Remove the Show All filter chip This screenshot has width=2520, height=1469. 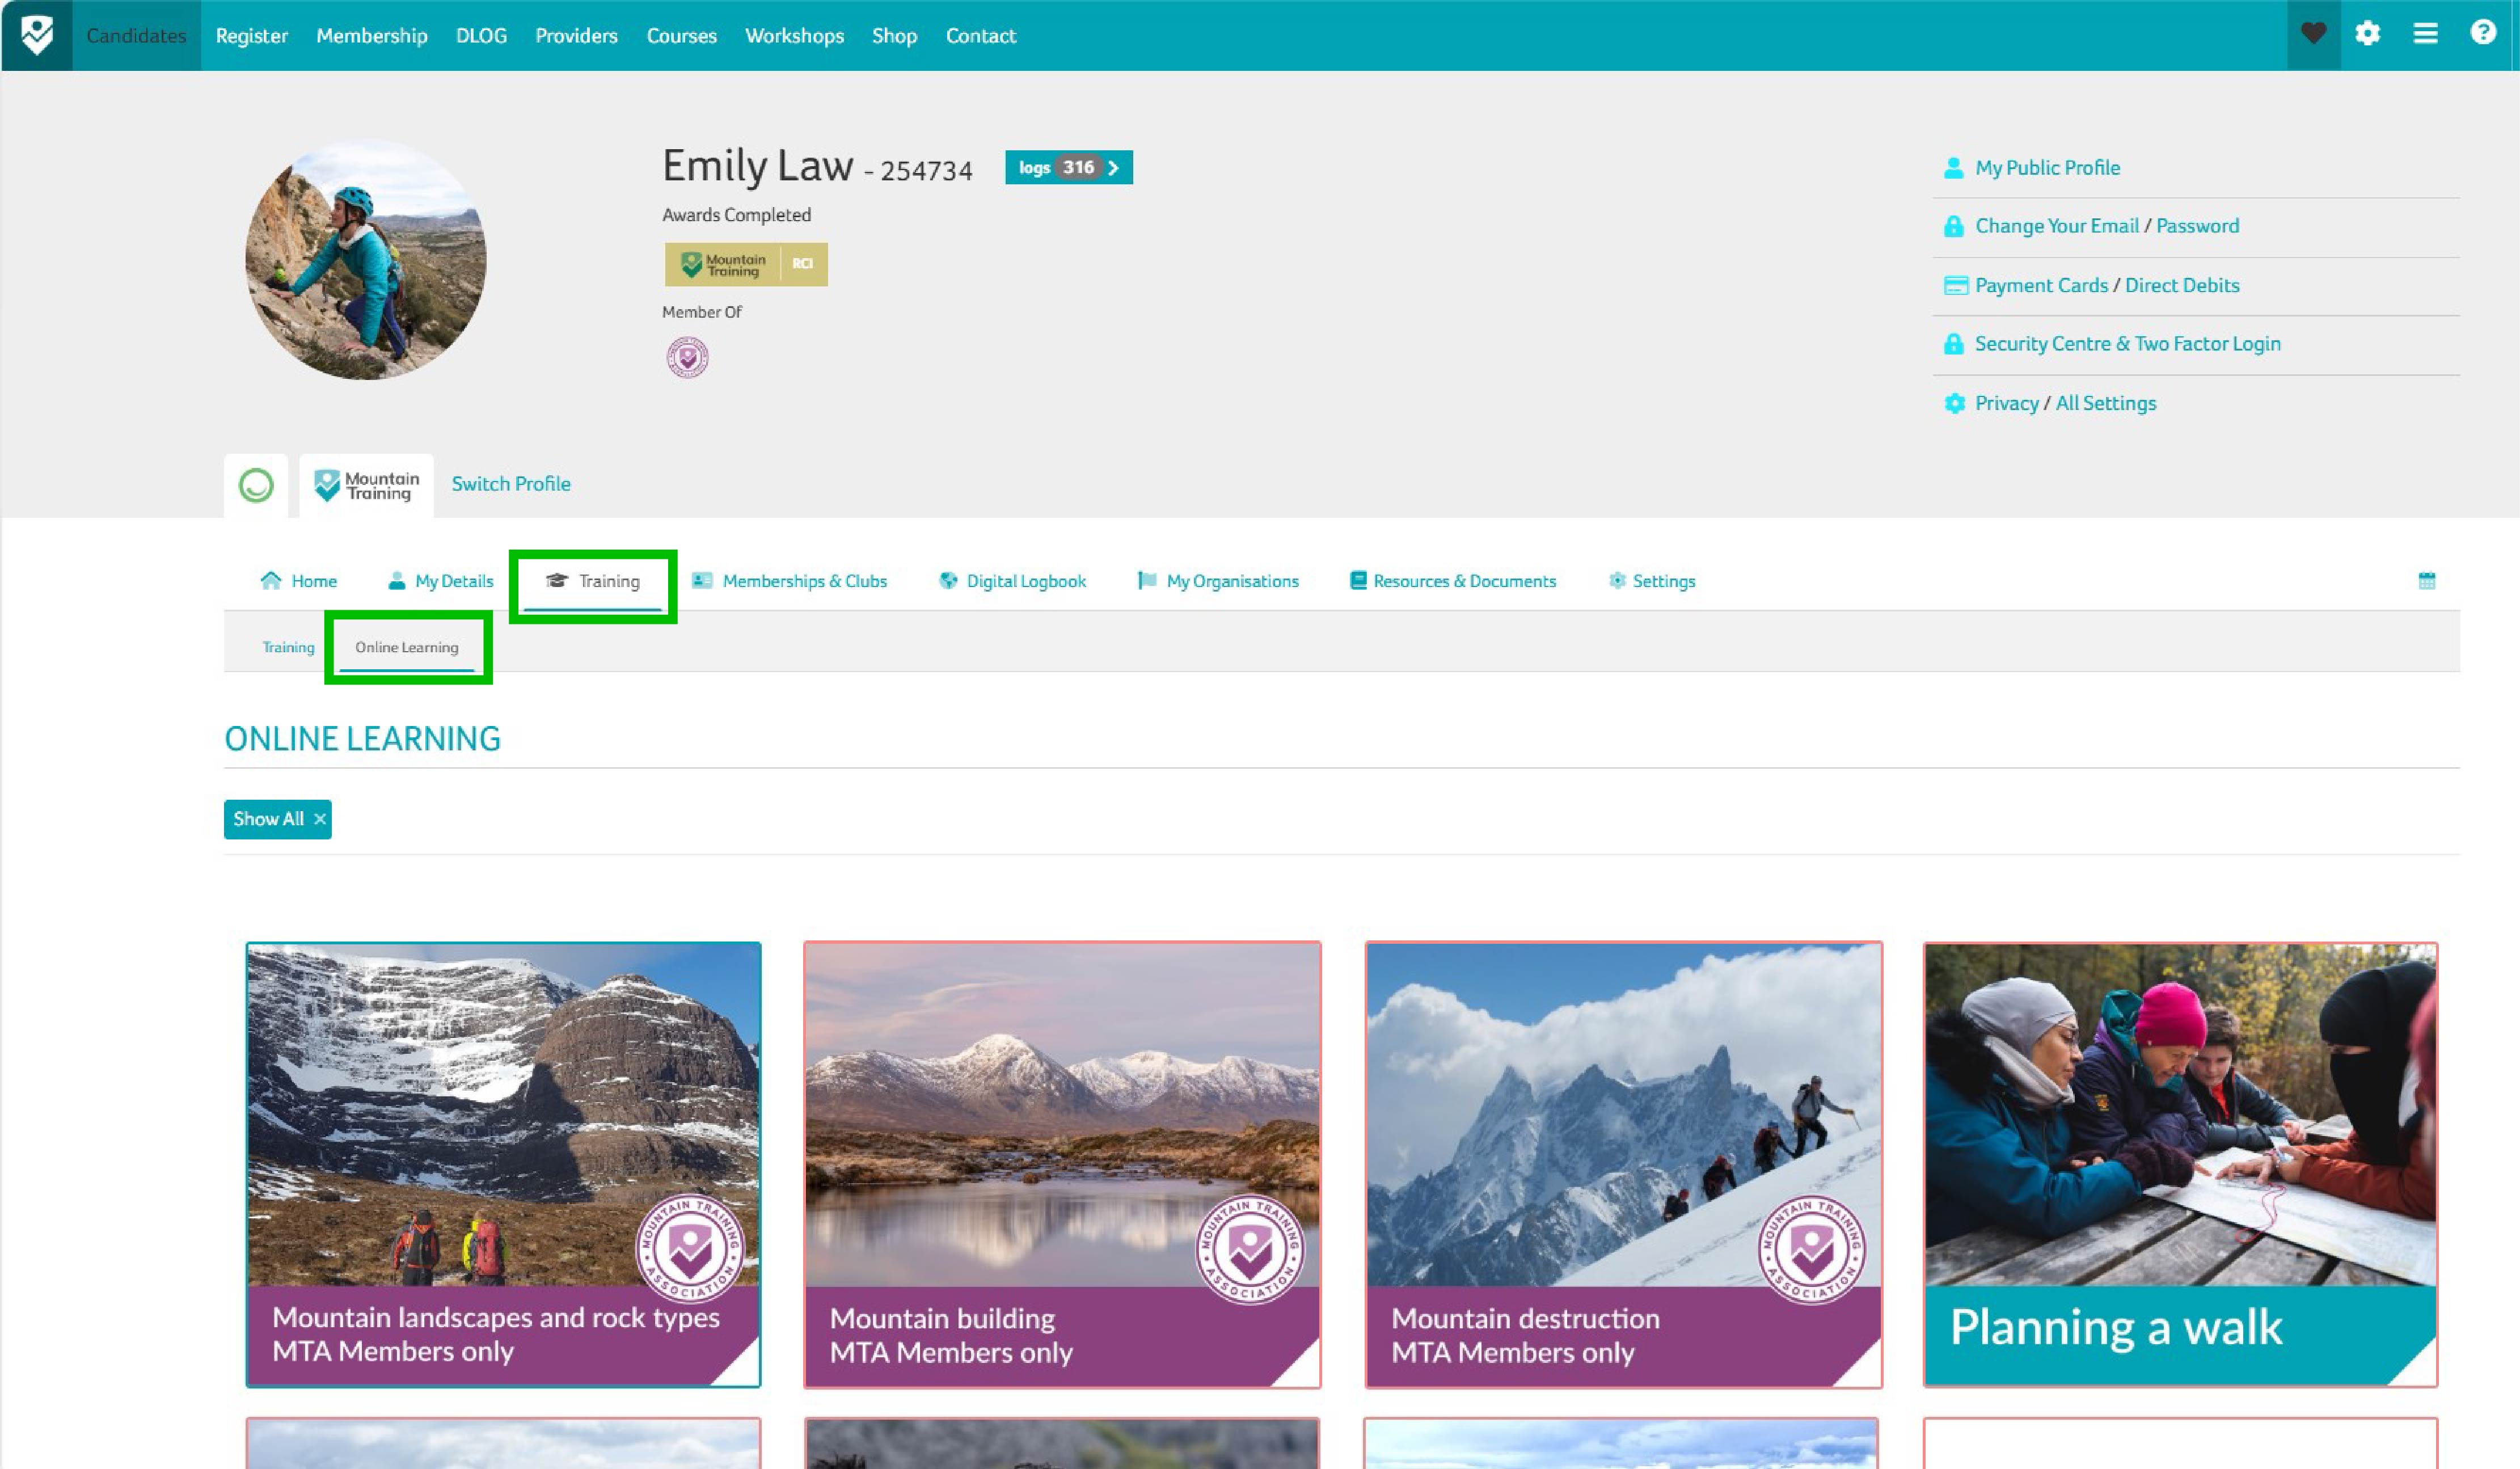pos(320,819)
